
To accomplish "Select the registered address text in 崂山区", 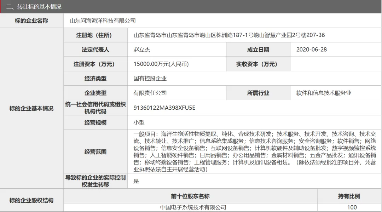I will [229, 35].
